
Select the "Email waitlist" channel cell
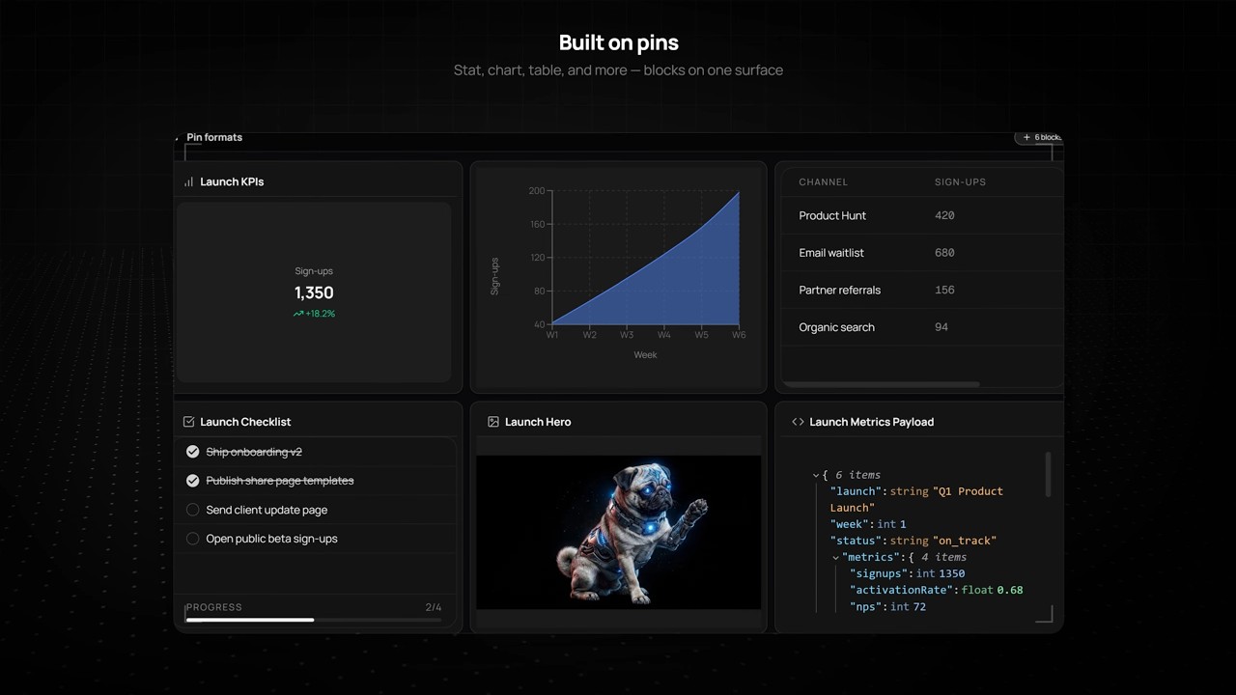coord(831,253)
